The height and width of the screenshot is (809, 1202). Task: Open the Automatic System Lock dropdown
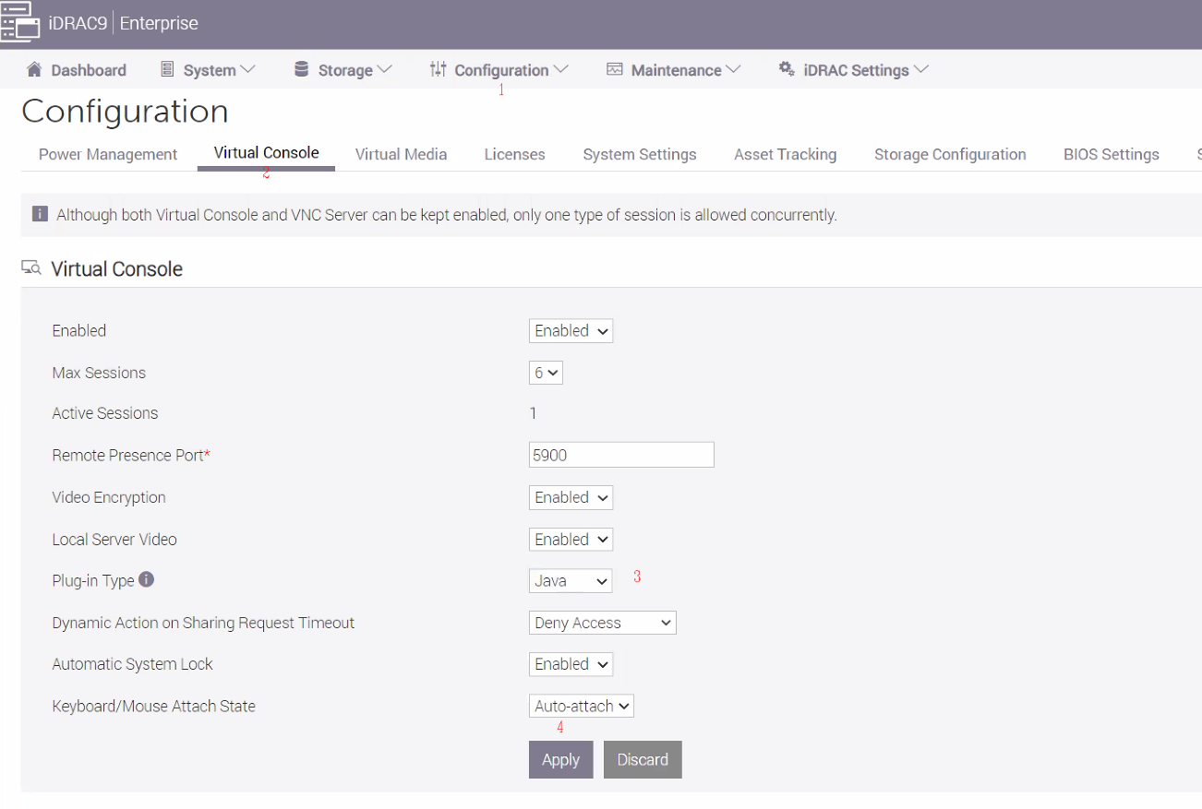point(570,663)
